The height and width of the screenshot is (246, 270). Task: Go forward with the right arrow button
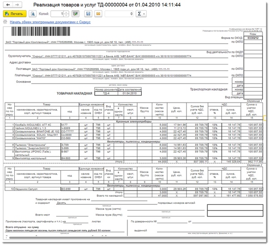click(17, 4)
